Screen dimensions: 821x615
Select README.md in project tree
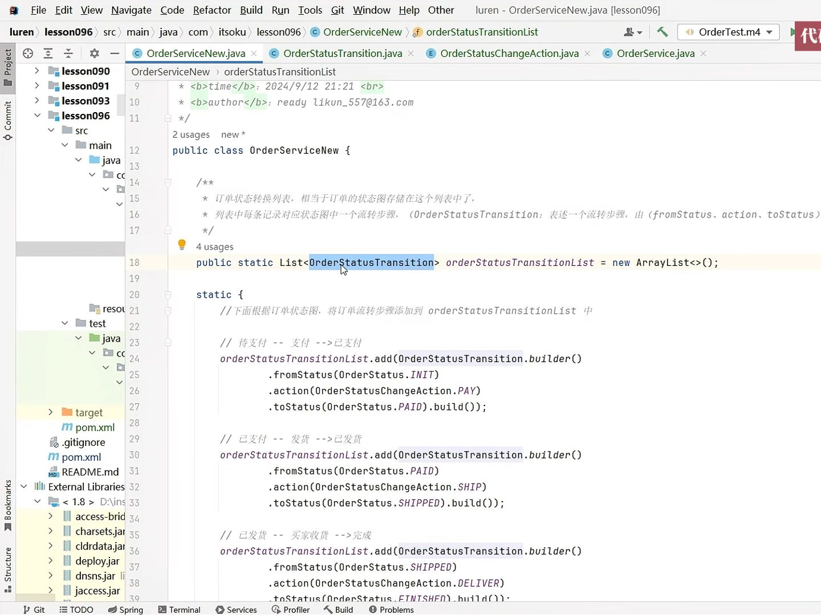(x=90, y=471)
